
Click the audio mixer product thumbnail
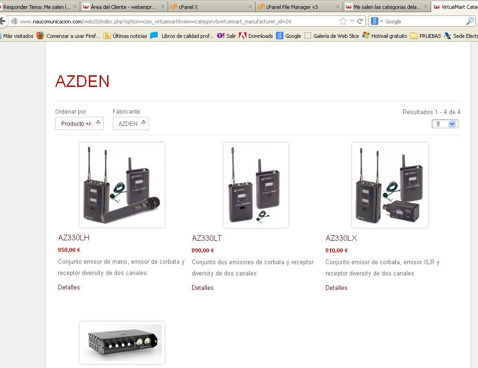point(122,343)
